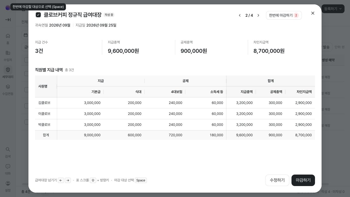350x197 pixels.
Task: Click 720,000 in the 합계 row
Action: coord(175,135)
